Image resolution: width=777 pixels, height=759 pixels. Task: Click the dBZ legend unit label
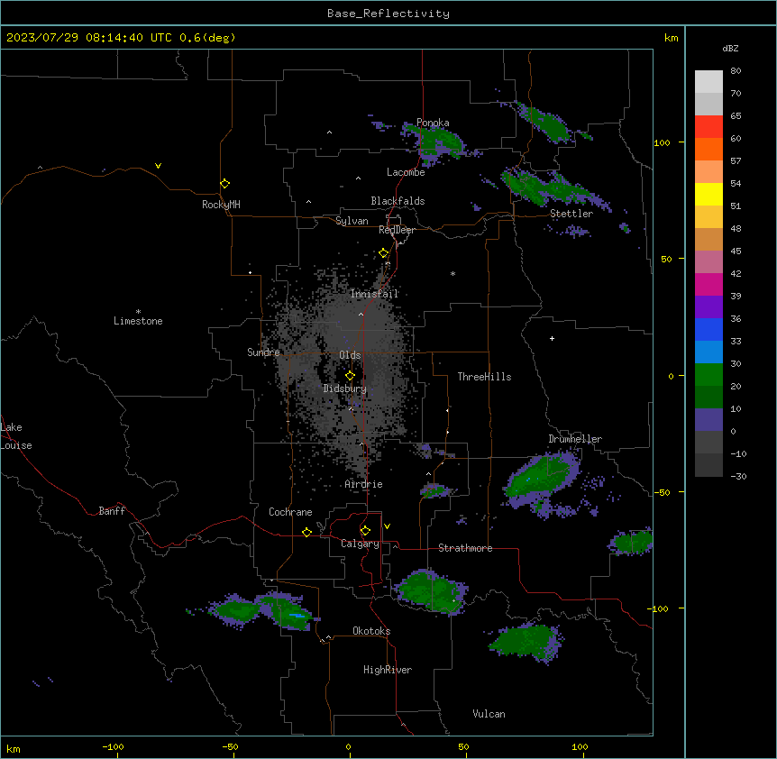730,49
